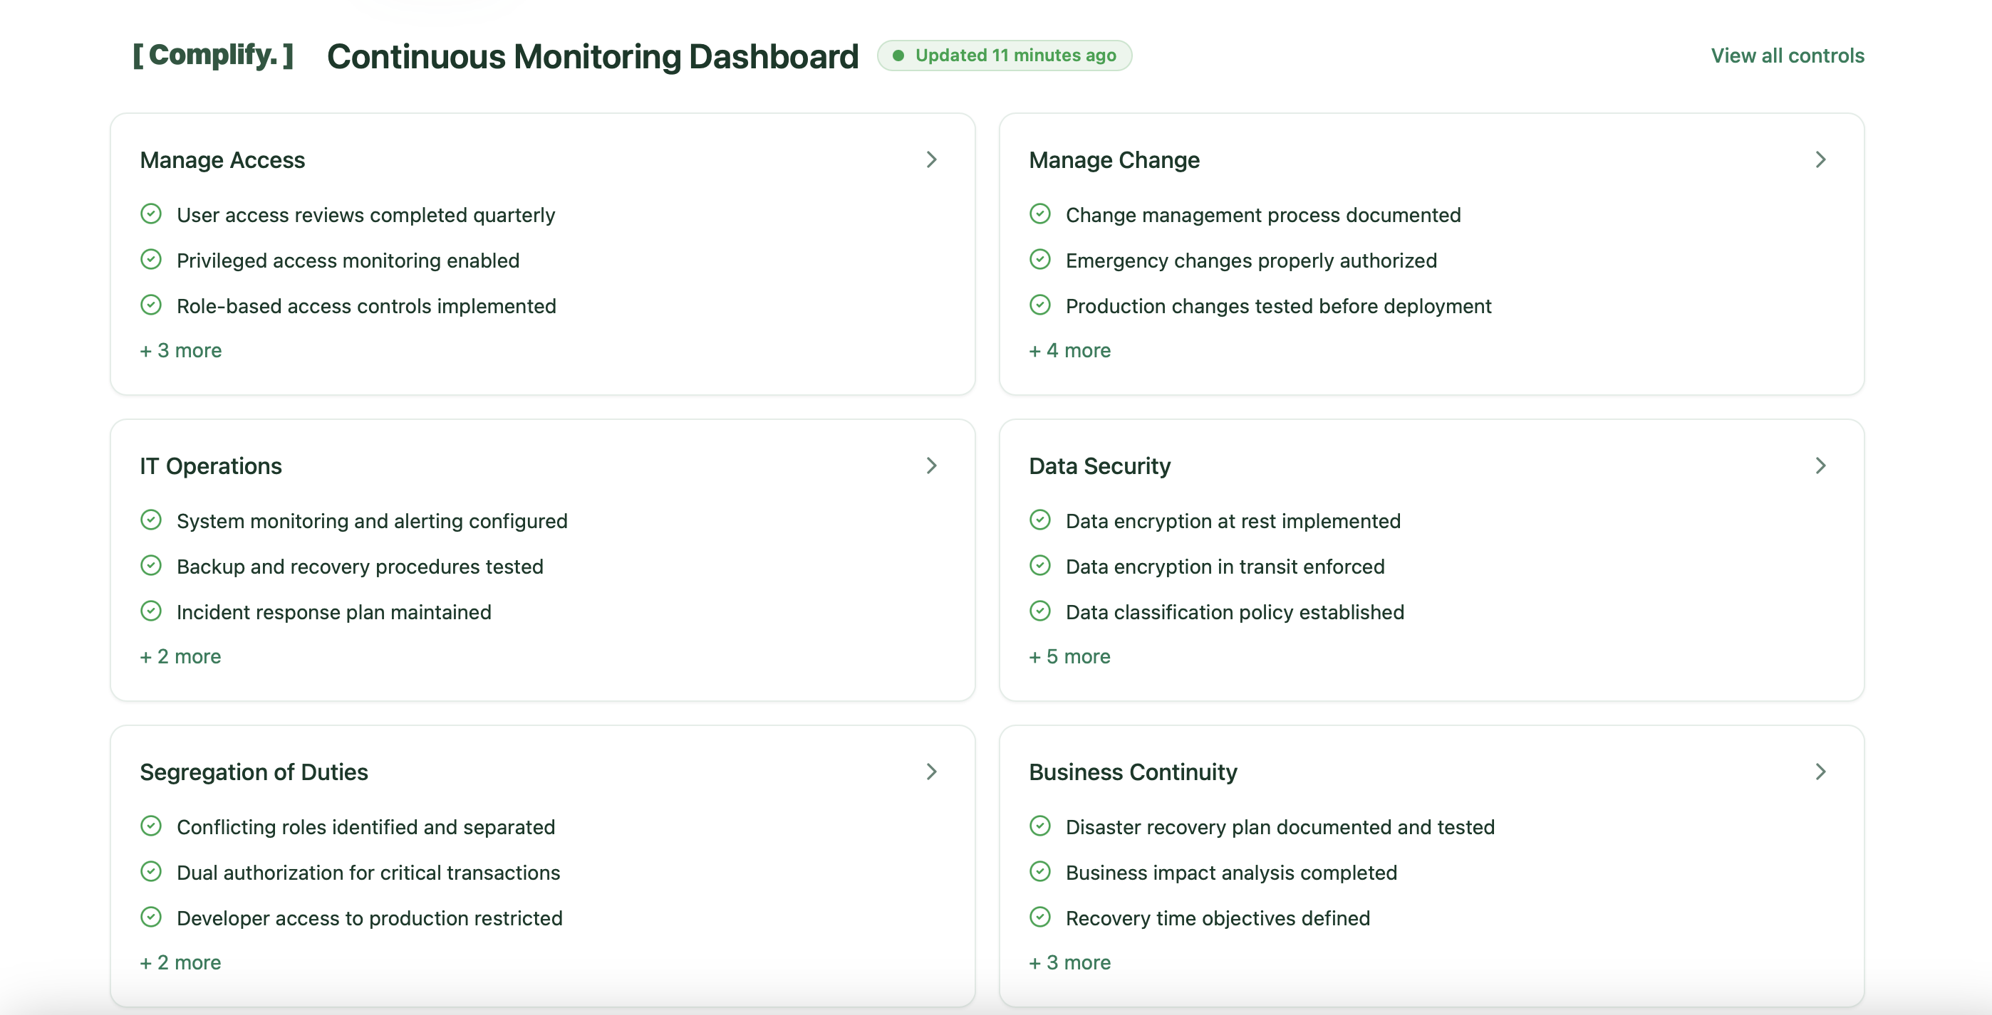
Task: Click check icon for Change management process documented
Action: (x=1040, y=214)
